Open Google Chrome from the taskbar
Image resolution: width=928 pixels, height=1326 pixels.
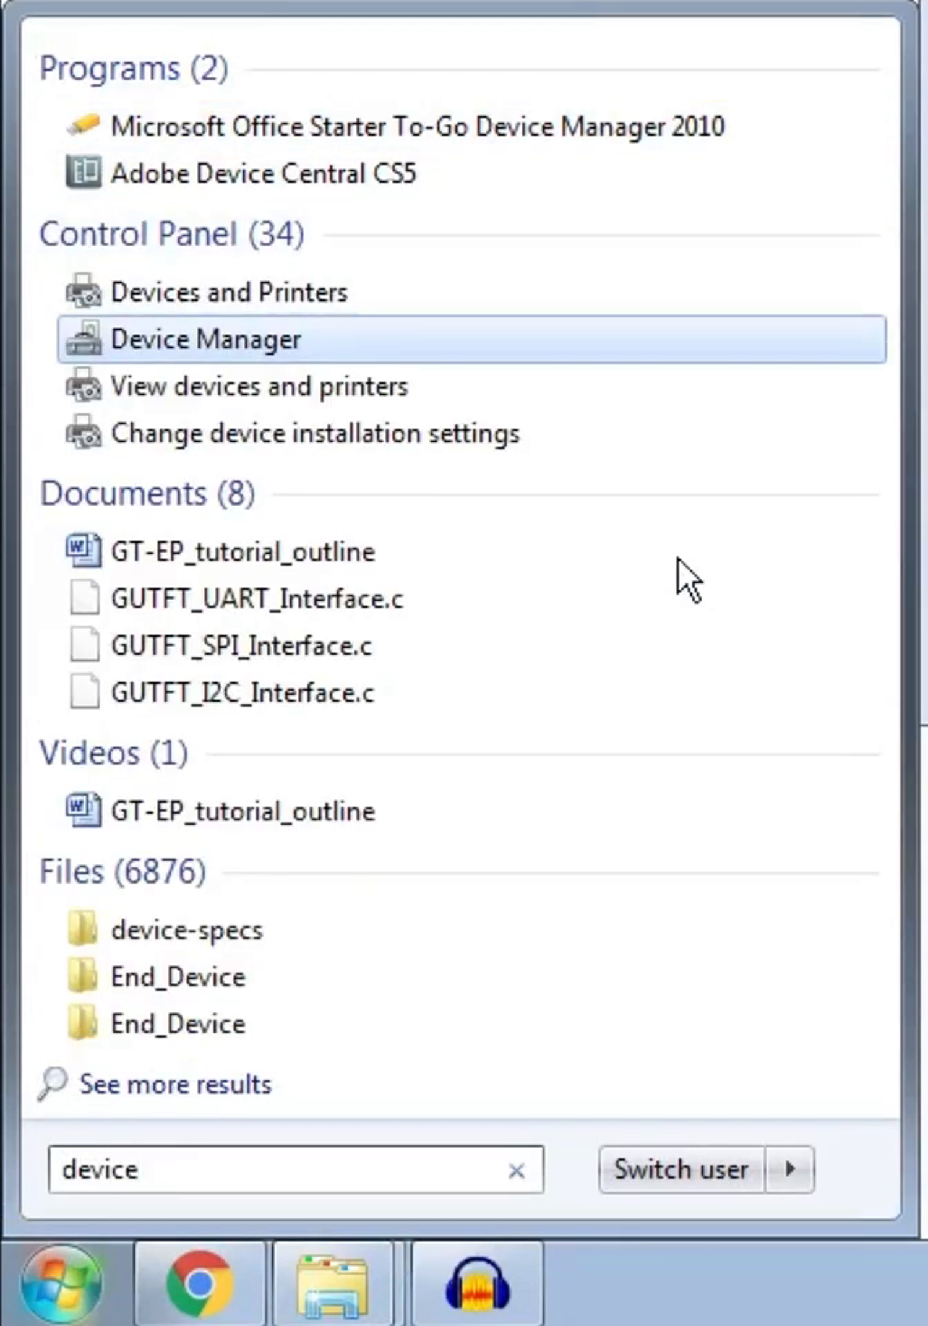pyautogui.click(x=199, y=1284)
